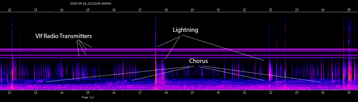Click the 14 mark on bottom time axis
Viewport: 358px width, 102px height.
tap(62, 92)
